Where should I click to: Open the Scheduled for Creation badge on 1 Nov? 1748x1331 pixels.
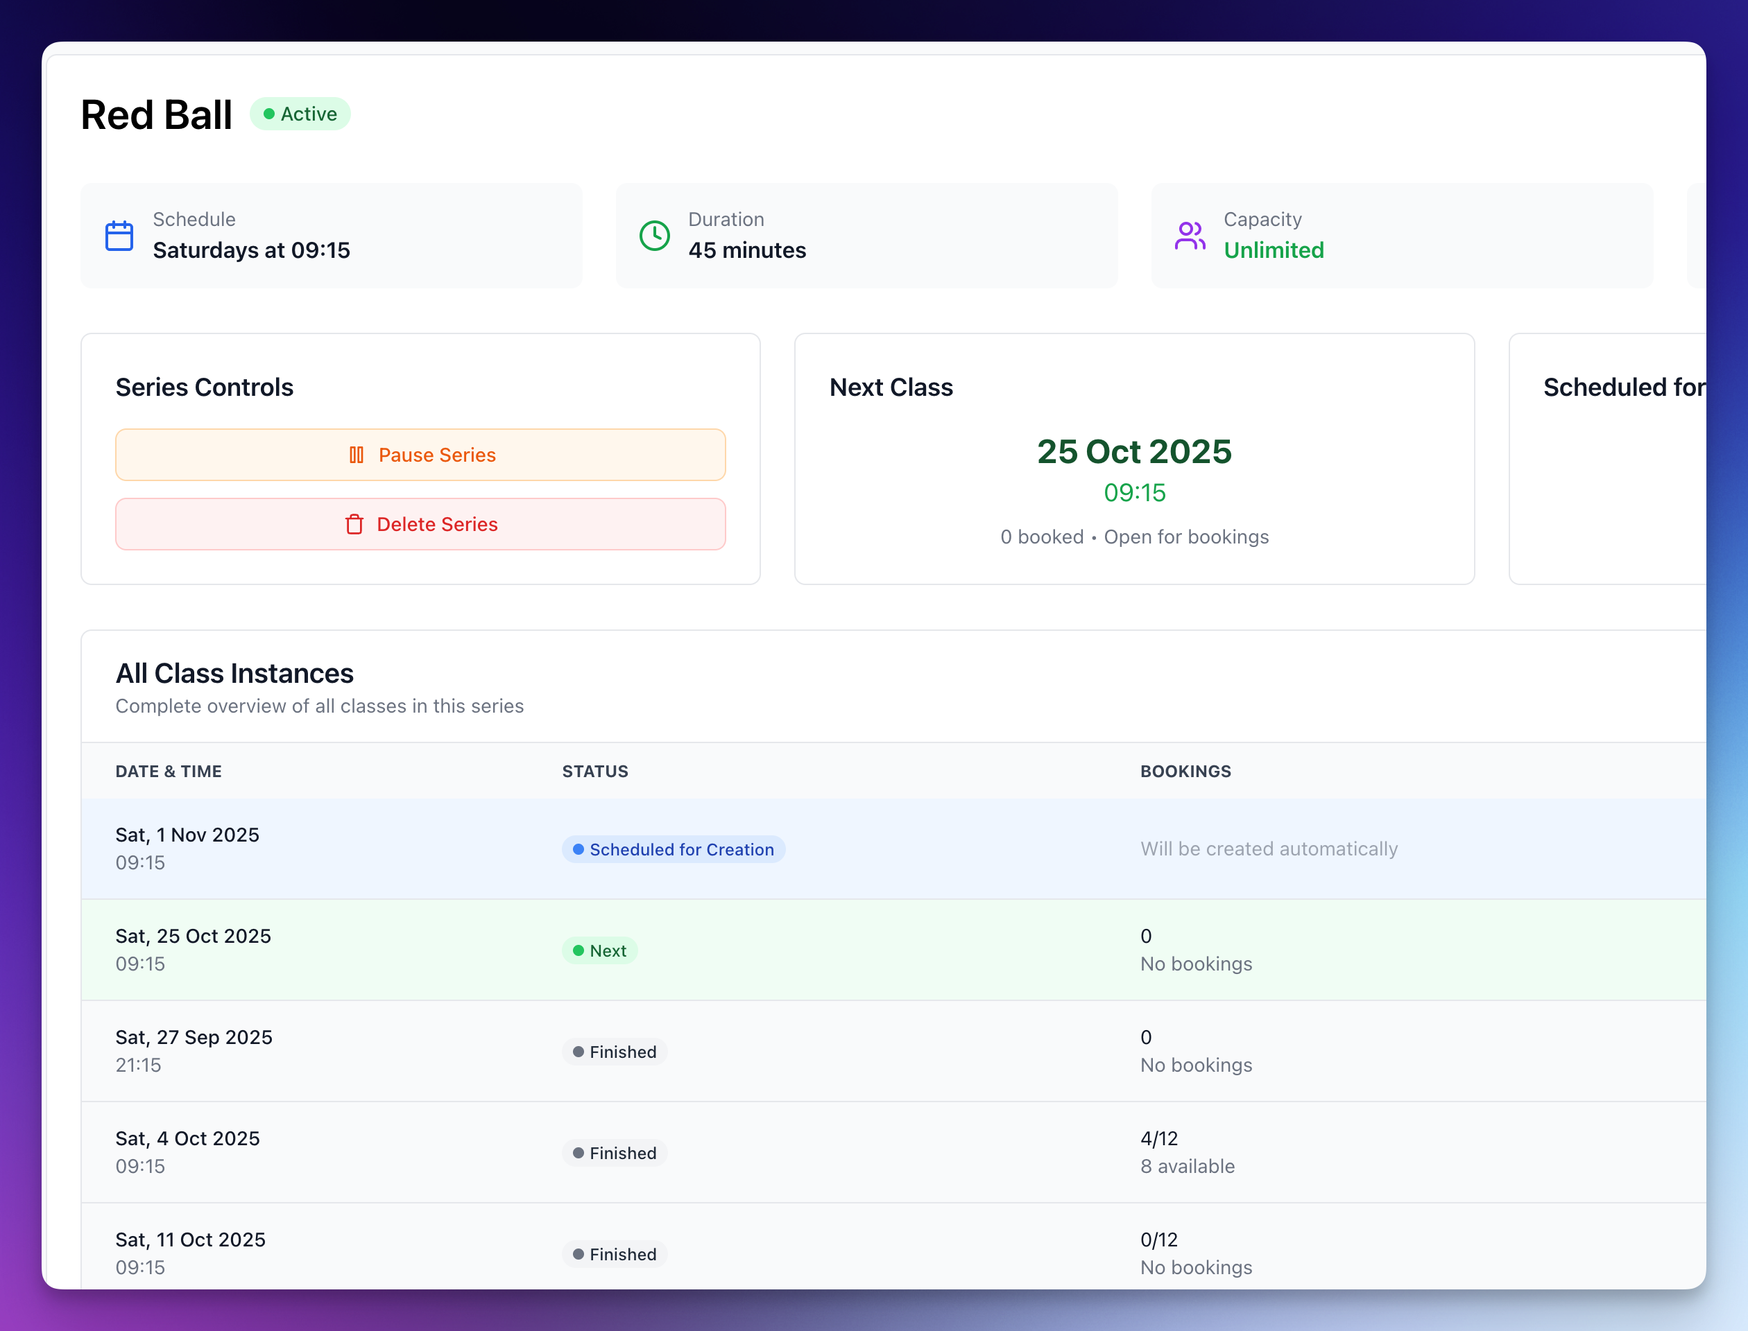(673, 849)
